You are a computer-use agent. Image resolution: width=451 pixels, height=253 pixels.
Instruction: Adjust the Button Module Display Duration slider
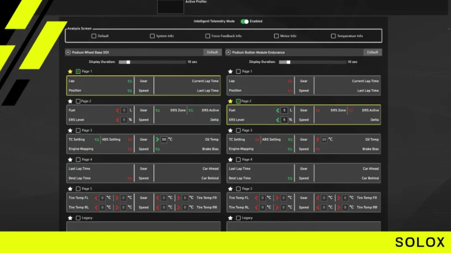(x=313, y=62)
